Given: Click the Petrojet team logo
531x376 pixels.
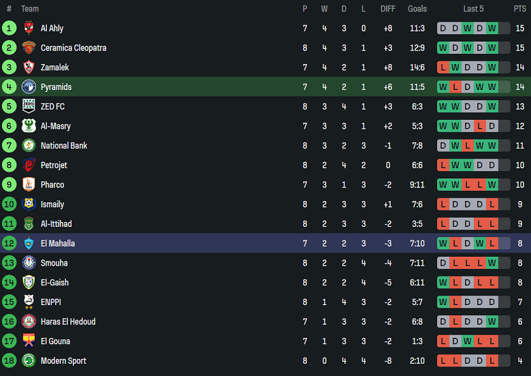Looking at the screenshot, I should [x=29, y=165].
